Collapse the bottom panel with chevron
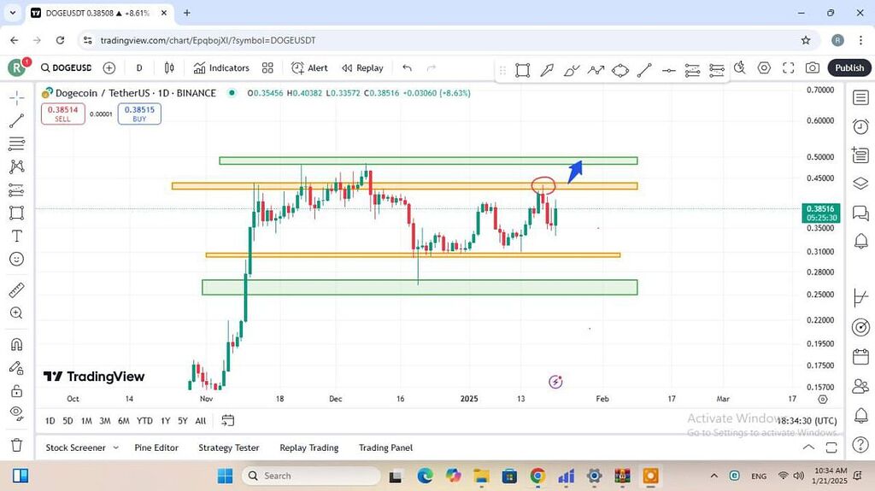This screenshot has width=875, height=491. pyautogui.click(x=808, y=447)
